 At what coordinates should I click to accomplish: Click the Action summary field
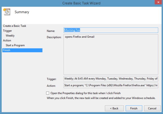point(111,85)
